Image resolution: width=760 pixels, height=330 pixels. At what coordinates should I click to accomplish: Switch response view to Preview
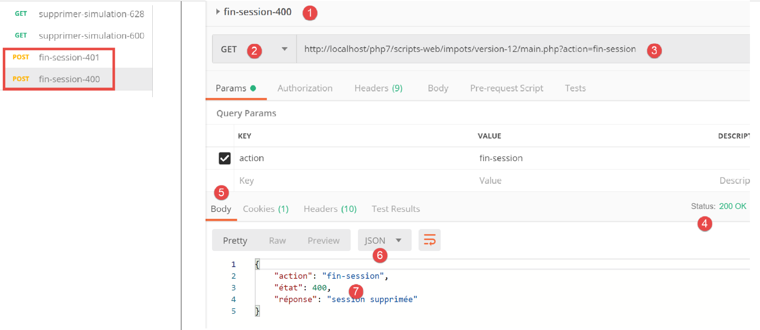323,241
